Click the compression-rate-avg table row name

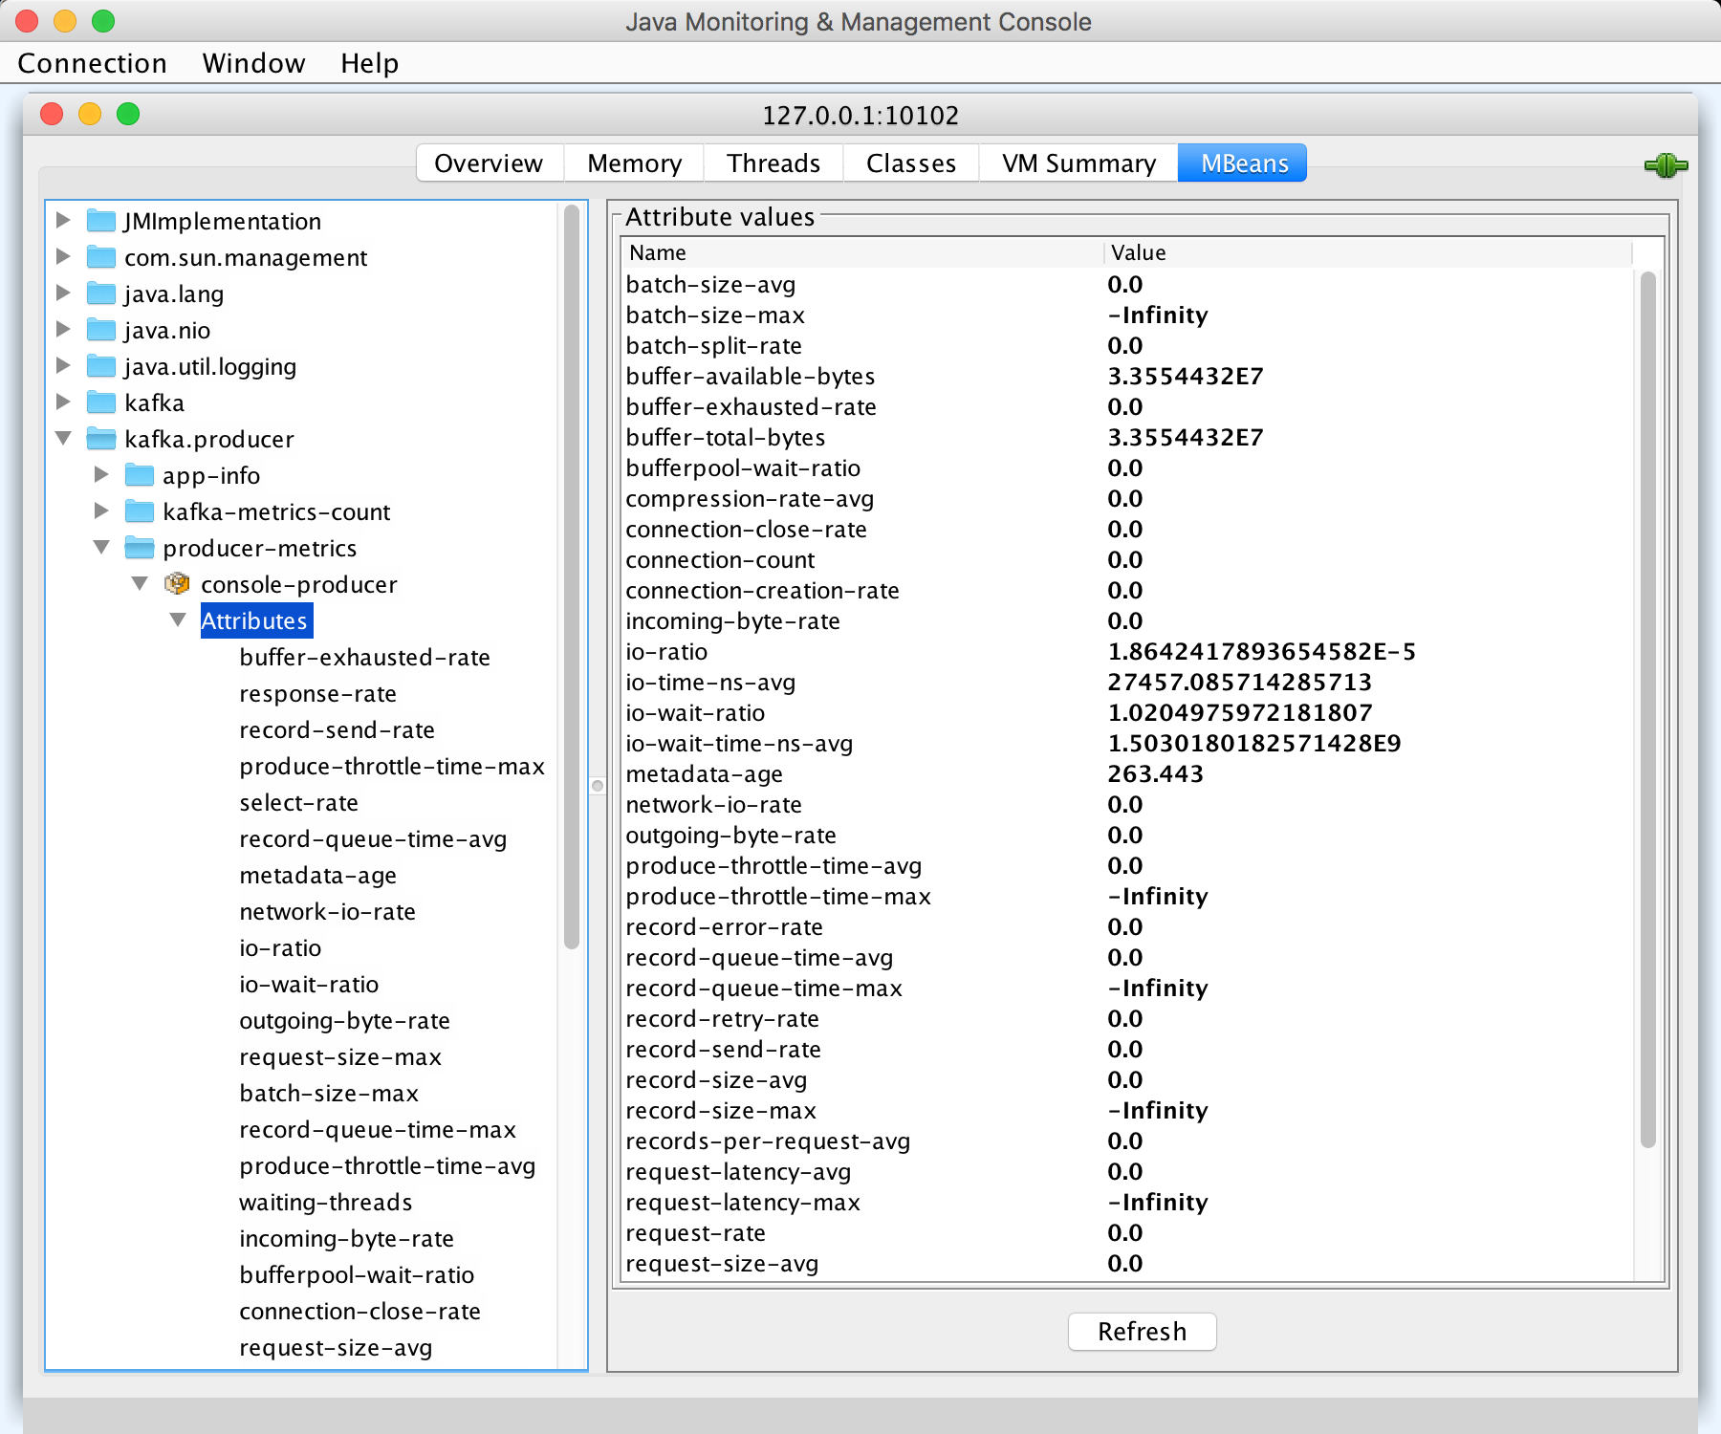point(750,498)
